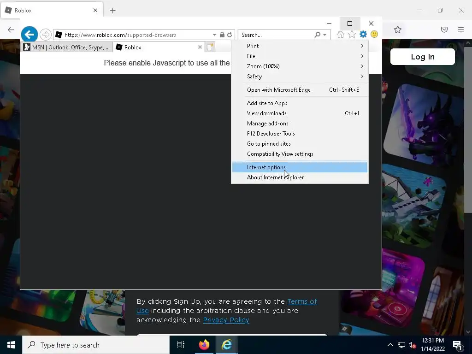Show hidden tray icons chevron
This screenshot has width=472, height=354.
[x=390, y=345]
